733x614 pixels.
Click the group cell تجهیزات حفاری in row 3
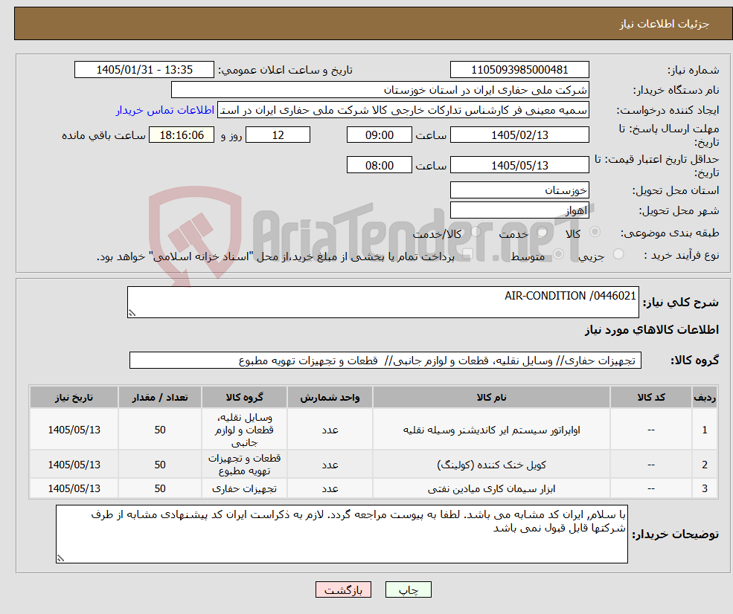point(244,489)
